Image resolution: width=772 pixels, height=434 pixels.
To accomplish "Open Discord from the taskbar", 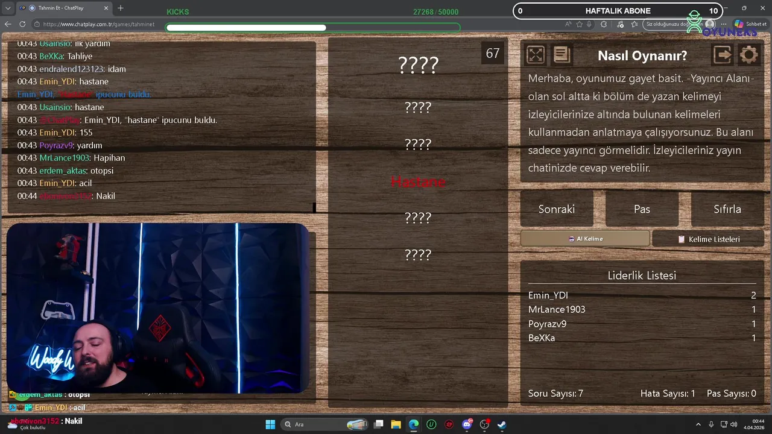I will coord(467,424).
